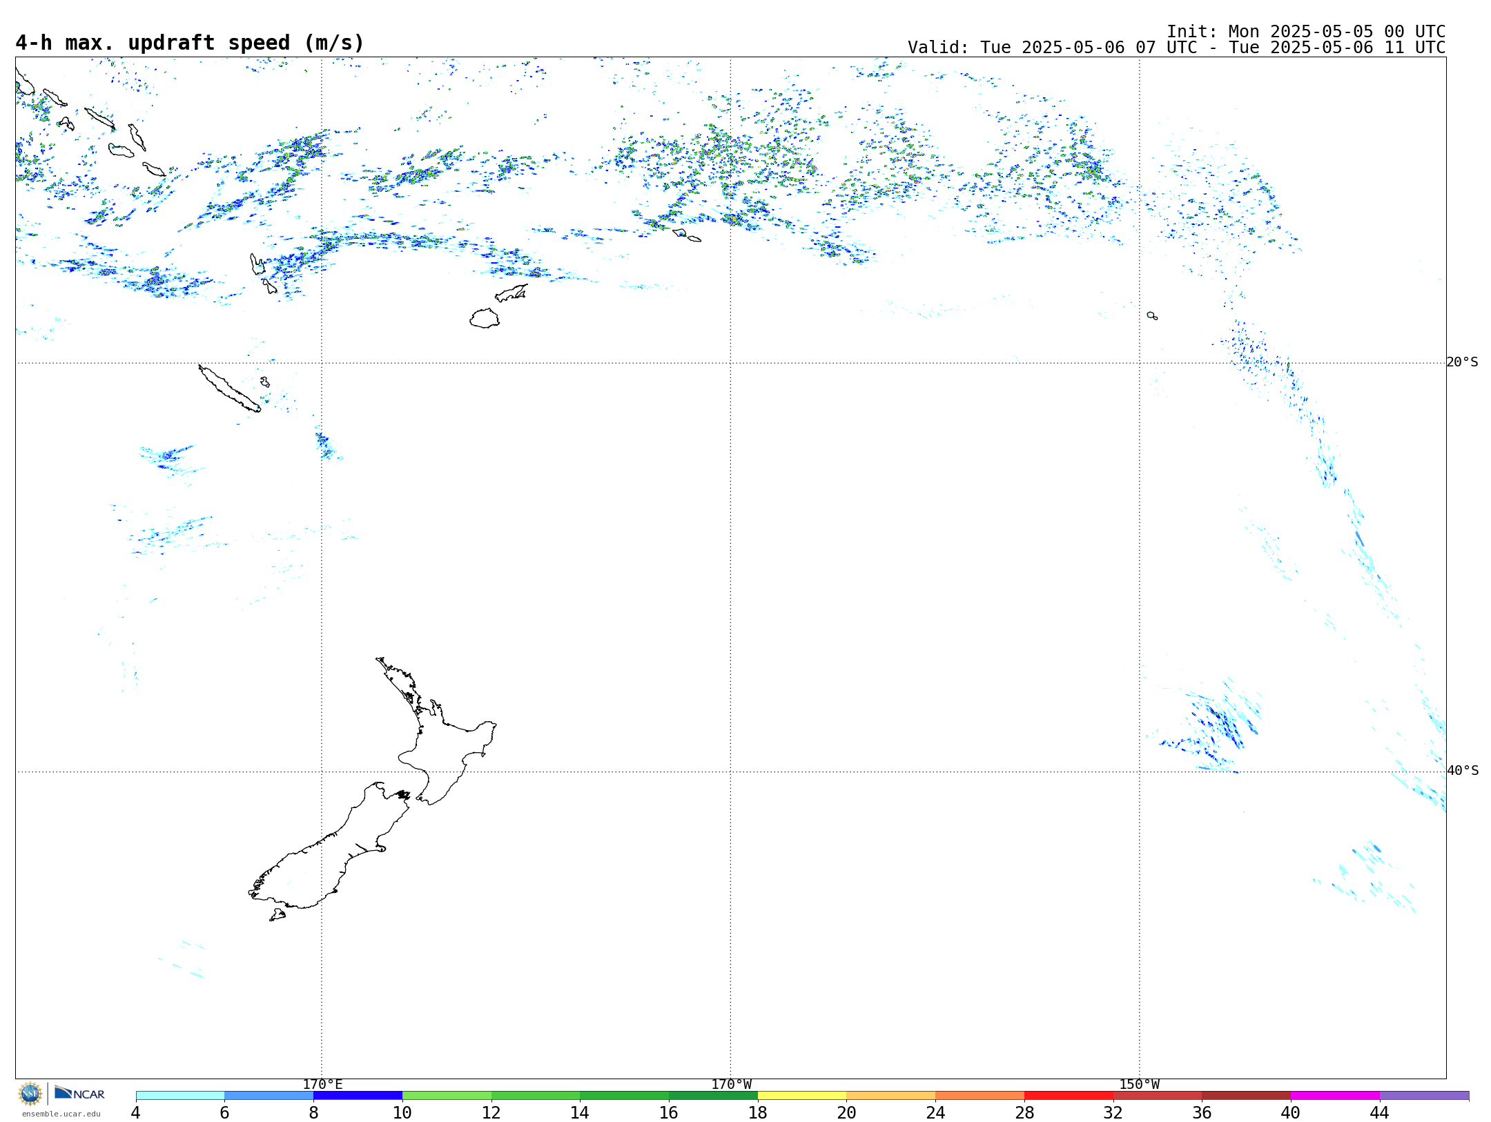Click the 170°E longitude label
This screenshot has width=1491, height=1122.
click(x=322, y=1085)
